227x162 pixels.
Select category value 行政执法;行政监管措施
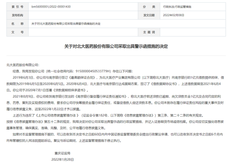[177, 7]
